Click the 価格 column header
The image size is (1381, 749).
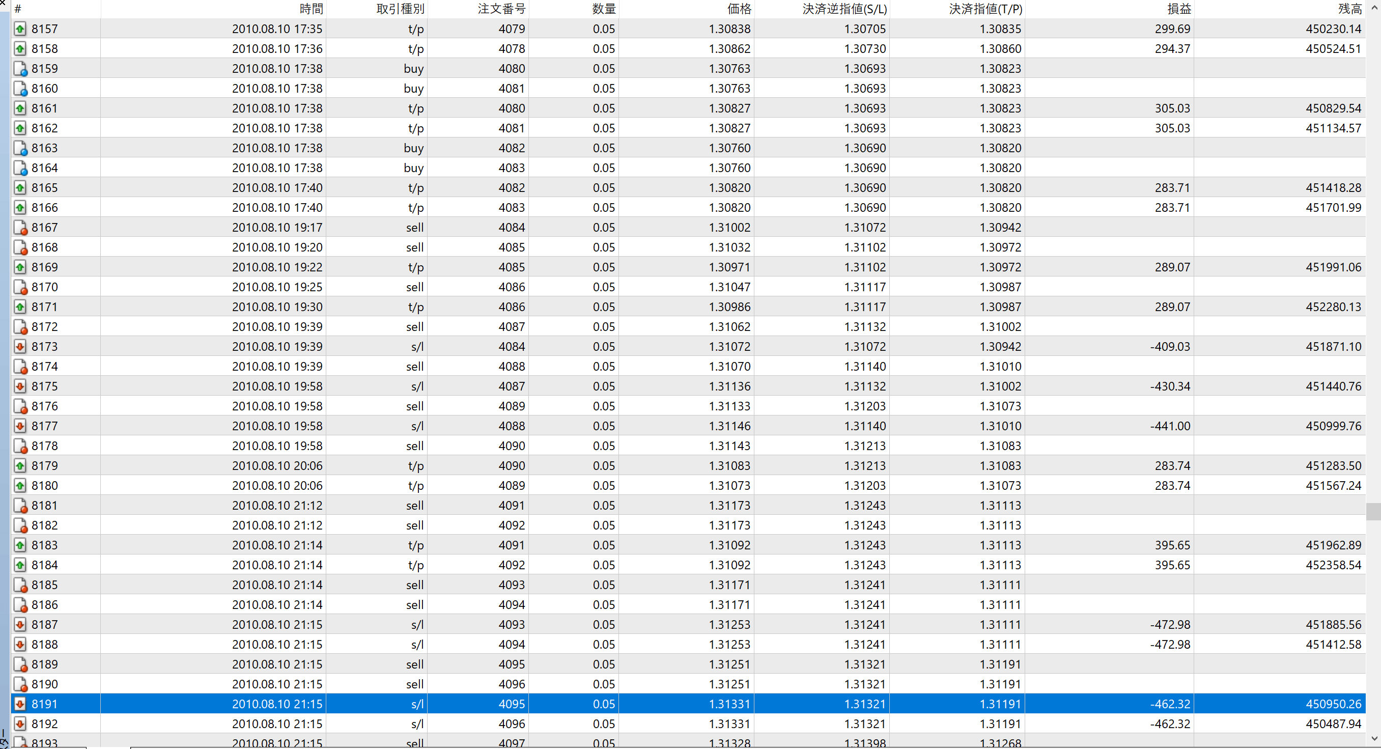(x=686, y=9)
